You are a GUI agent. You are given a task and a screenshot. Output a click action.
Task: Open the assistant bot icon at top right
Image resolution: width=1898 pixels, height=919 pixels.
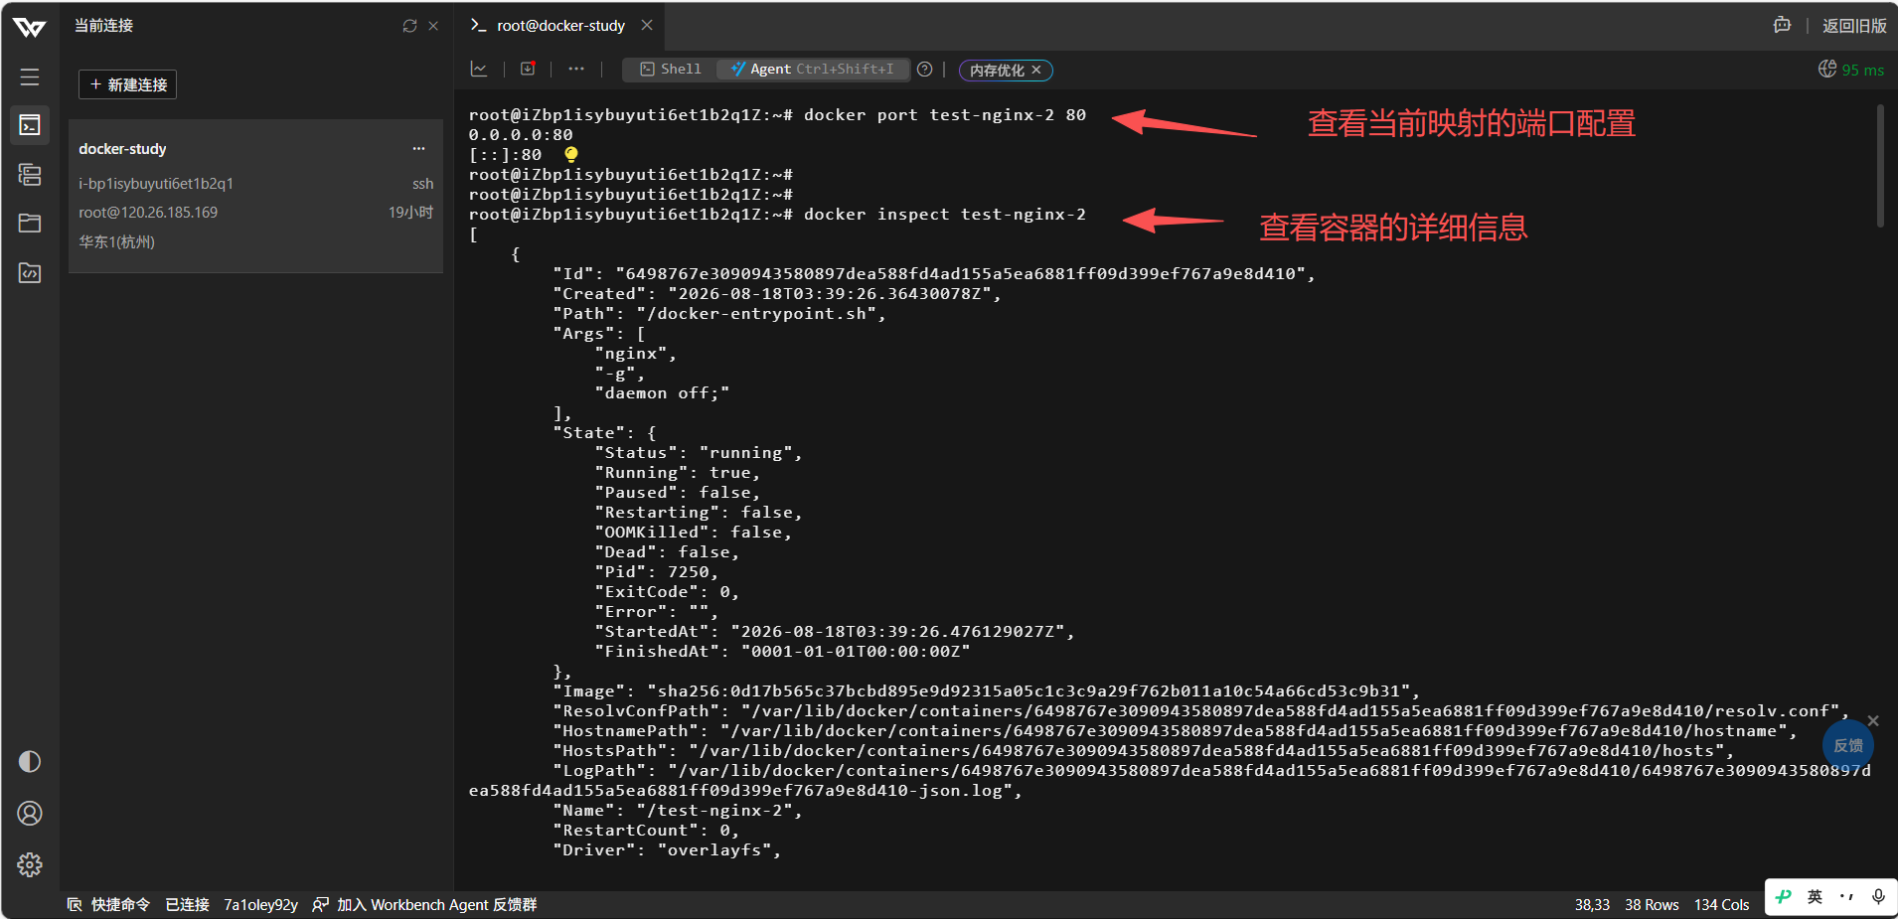coord(1782,25)
